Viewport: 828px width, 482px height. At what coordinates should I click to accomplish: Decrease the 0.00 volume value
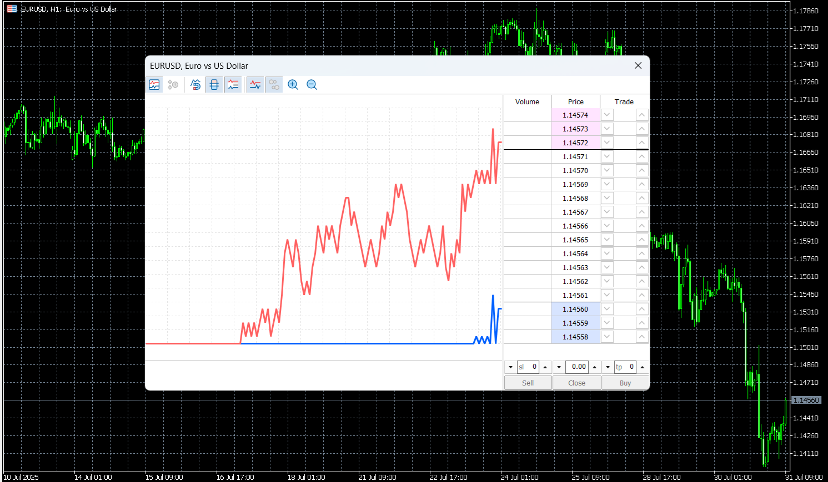click(x=559, y=367)
